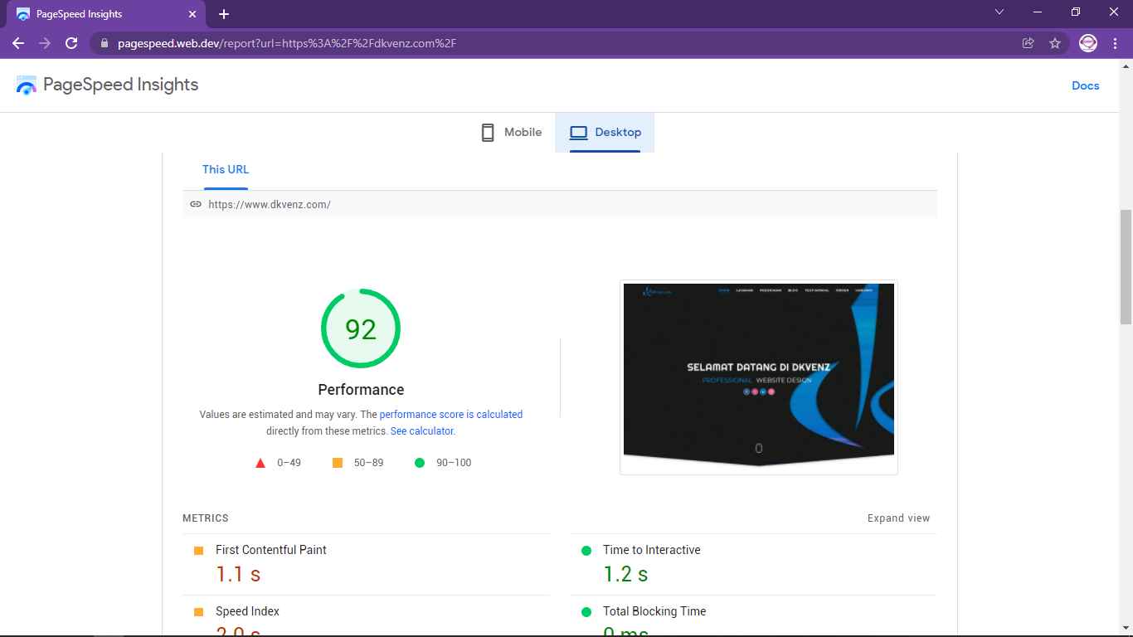Click the padlock site info icon
Screen dimensions: 1133x637
(105, 43)
